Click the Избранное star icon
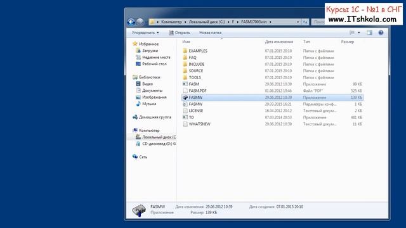 click(135, 44)
